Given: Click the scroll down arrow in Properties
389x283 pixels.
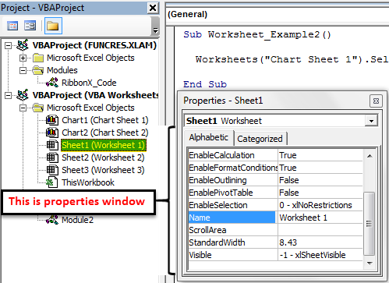Looking at the screenshot, I should point(370,264).
